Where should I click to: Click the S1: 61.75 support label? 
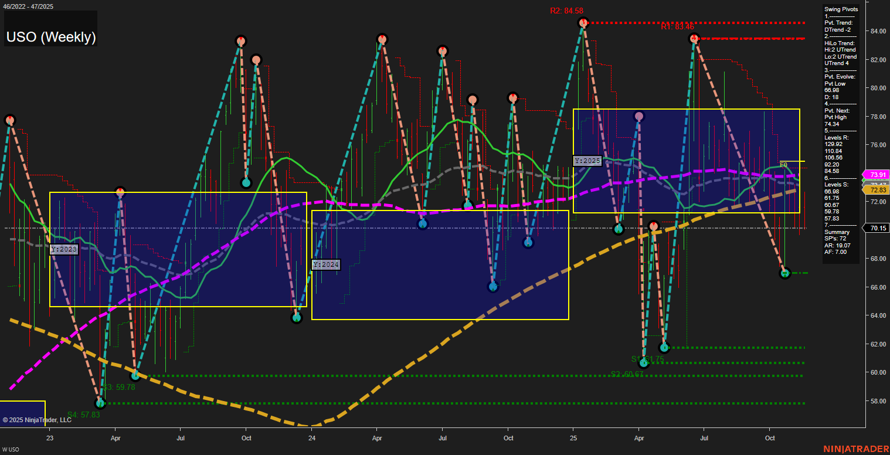pos(648,359)
